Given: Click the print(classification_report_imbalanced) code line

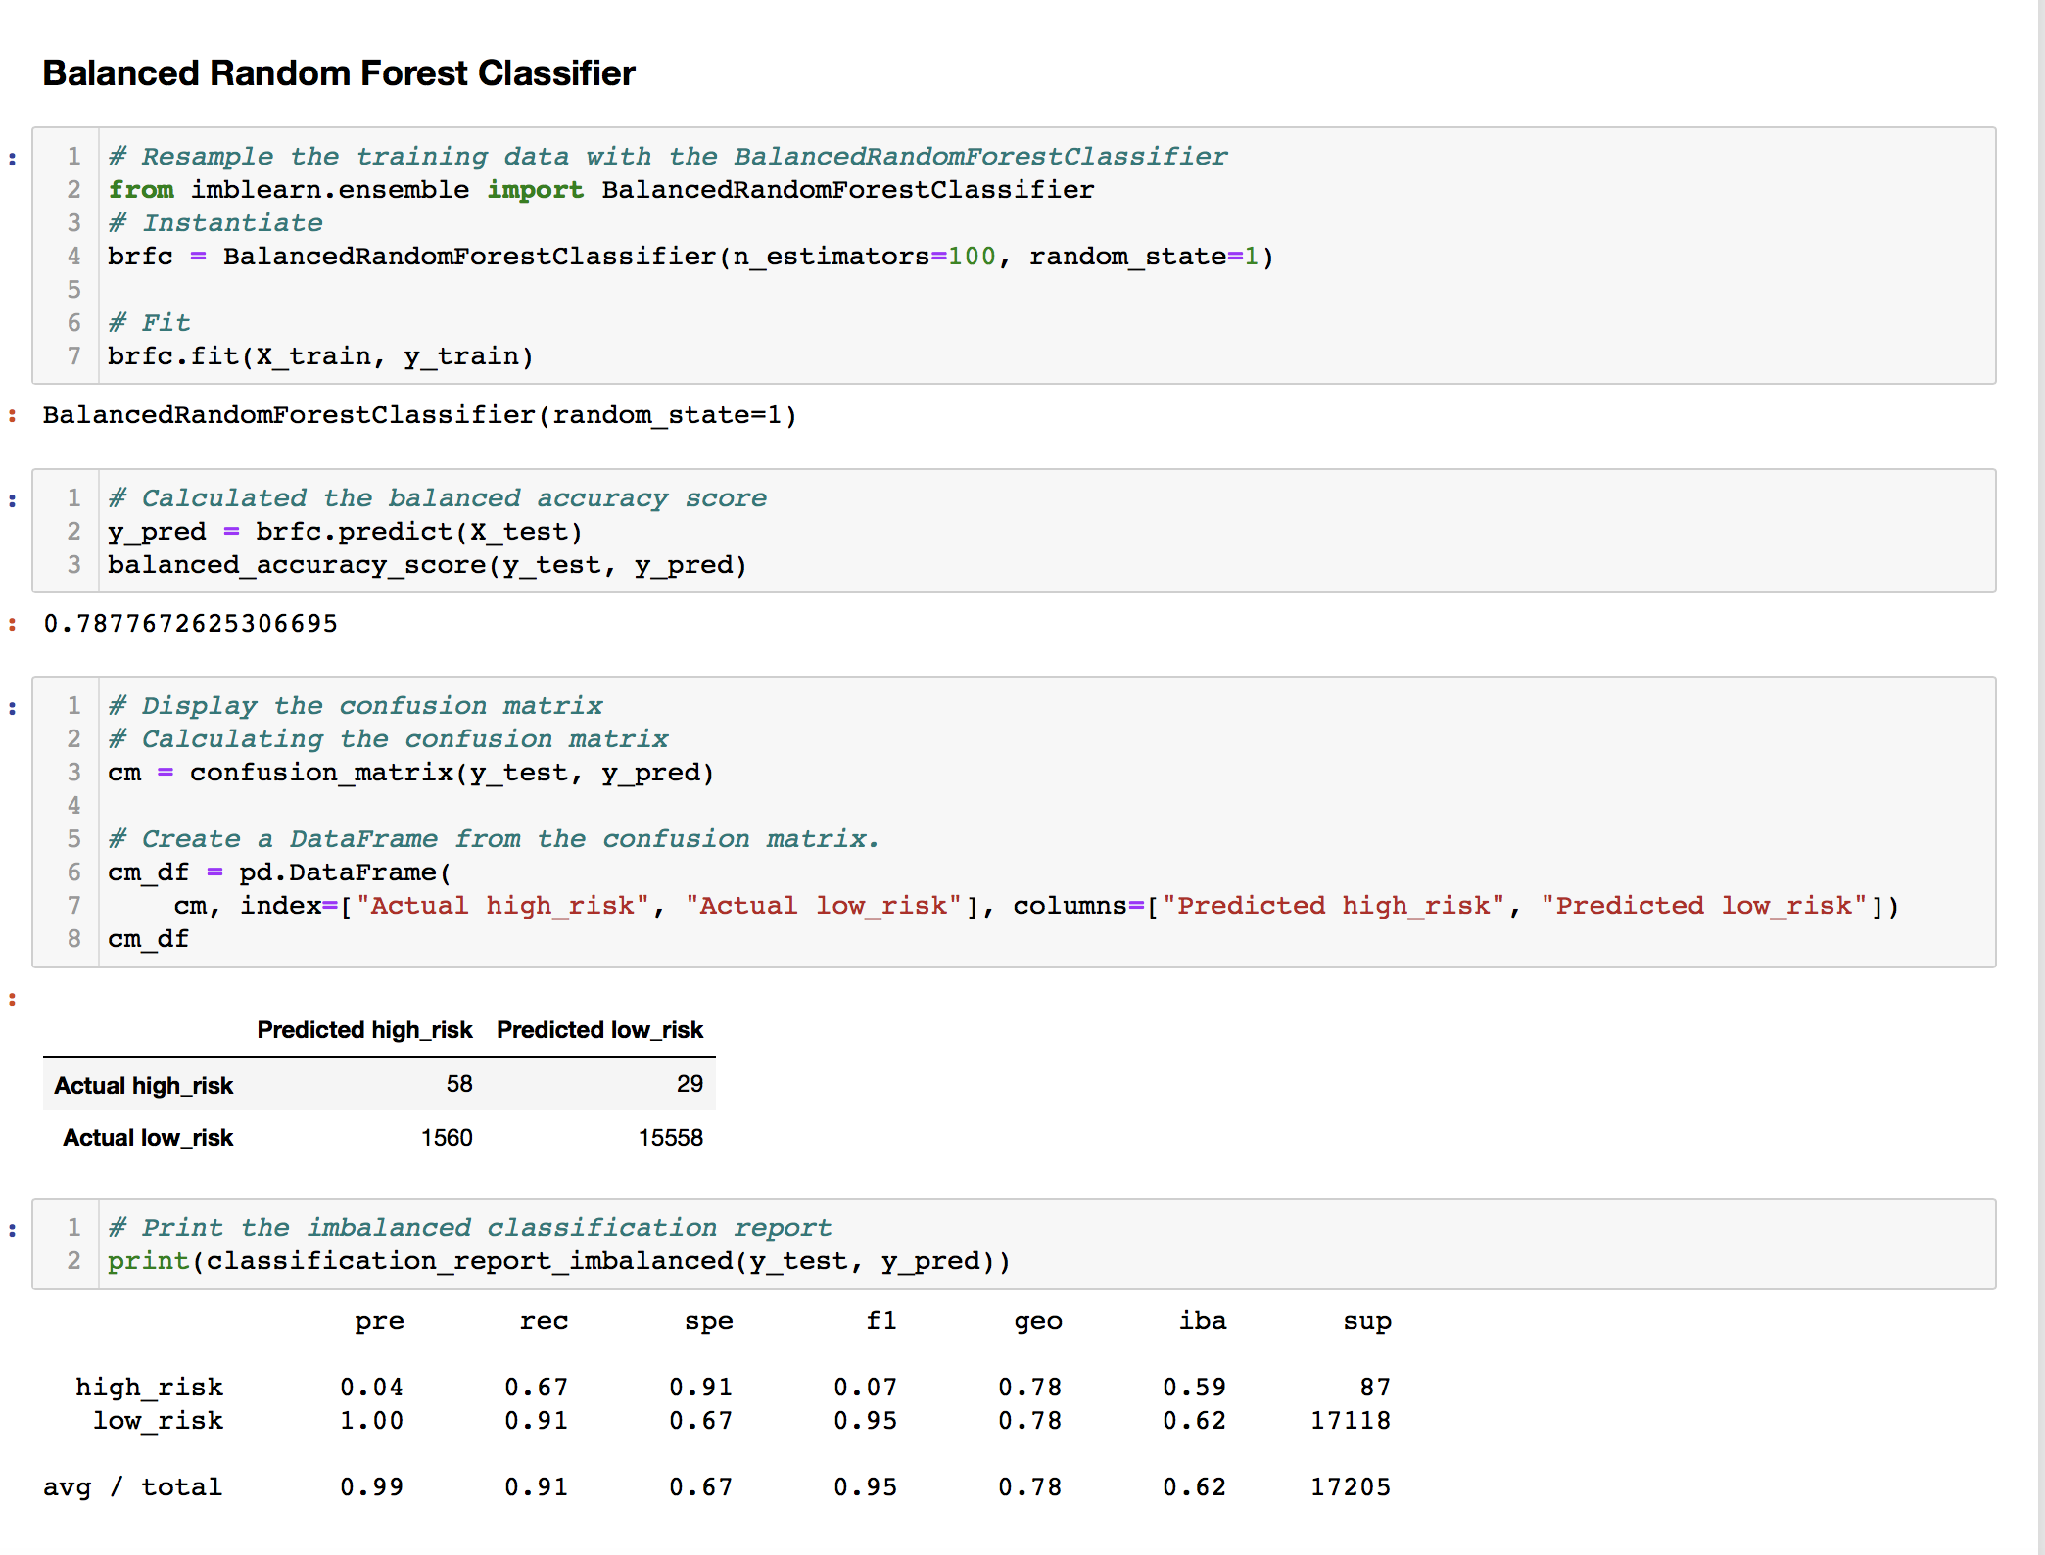Looking at the screenshot, I should click(x=558, y=1261).
